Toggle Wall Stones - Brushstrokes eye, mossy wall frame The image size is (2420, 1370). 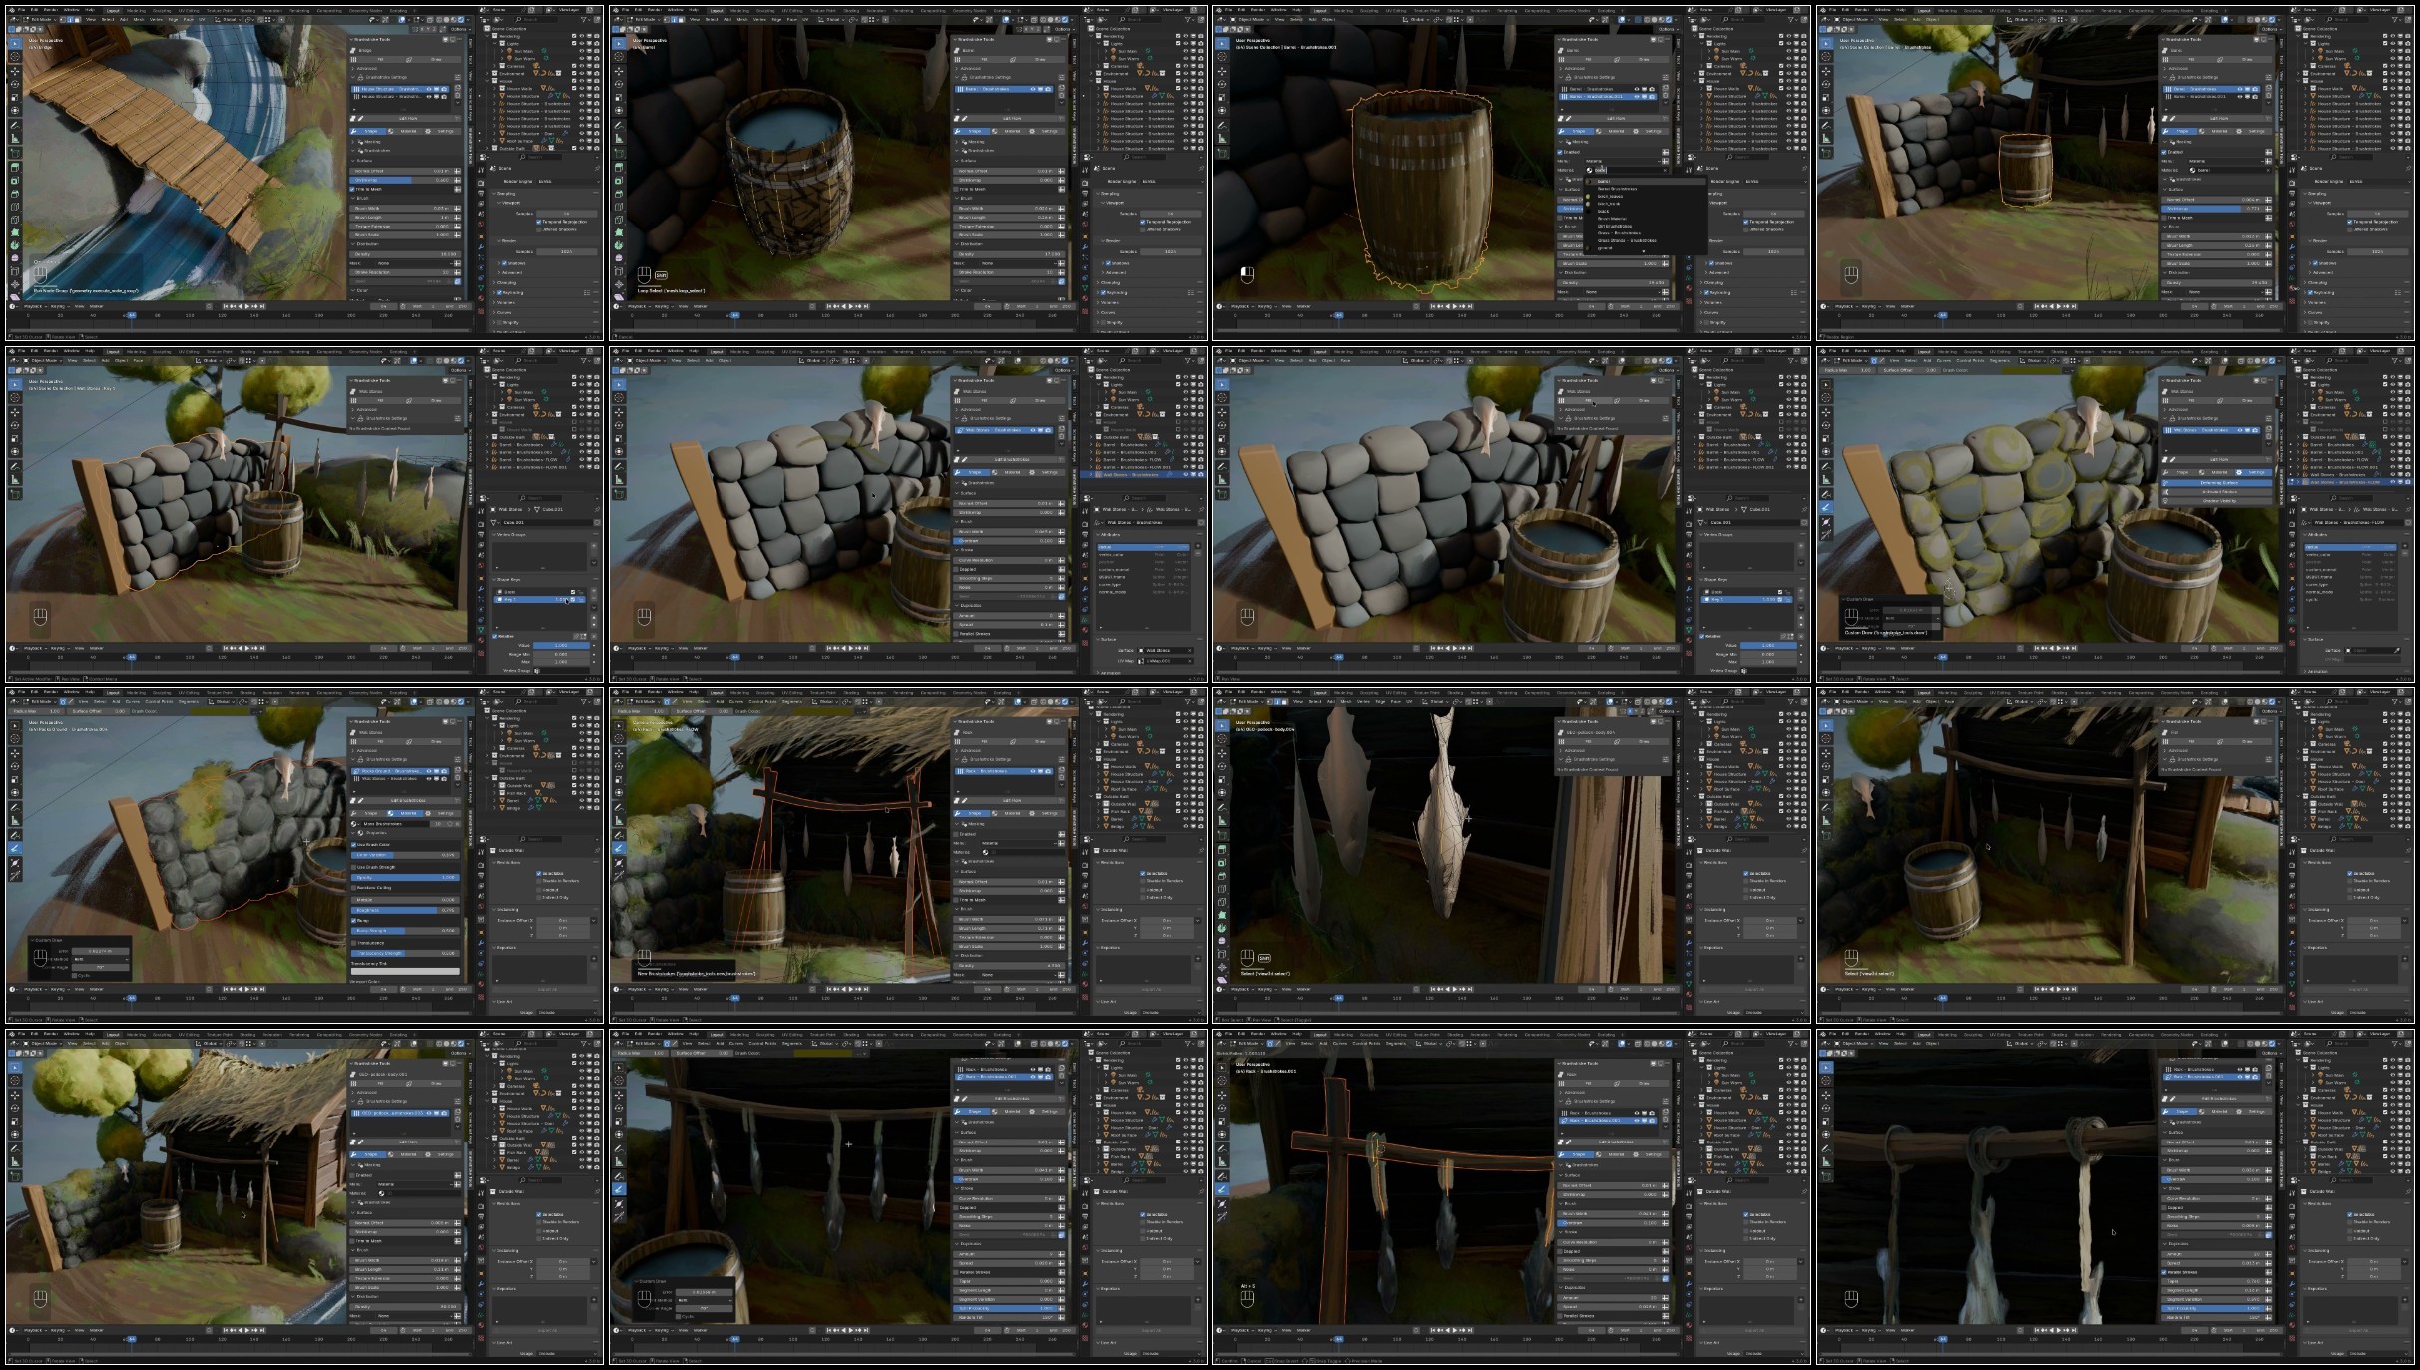[x=2240, y=430]
